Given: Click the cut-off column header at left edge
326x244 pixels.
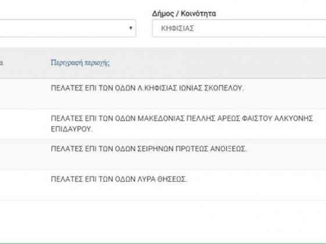Looking at the screenshot, I should 2,63.
